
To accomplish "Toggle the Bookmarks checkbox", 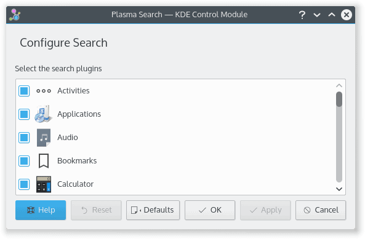I will (24, 161).
